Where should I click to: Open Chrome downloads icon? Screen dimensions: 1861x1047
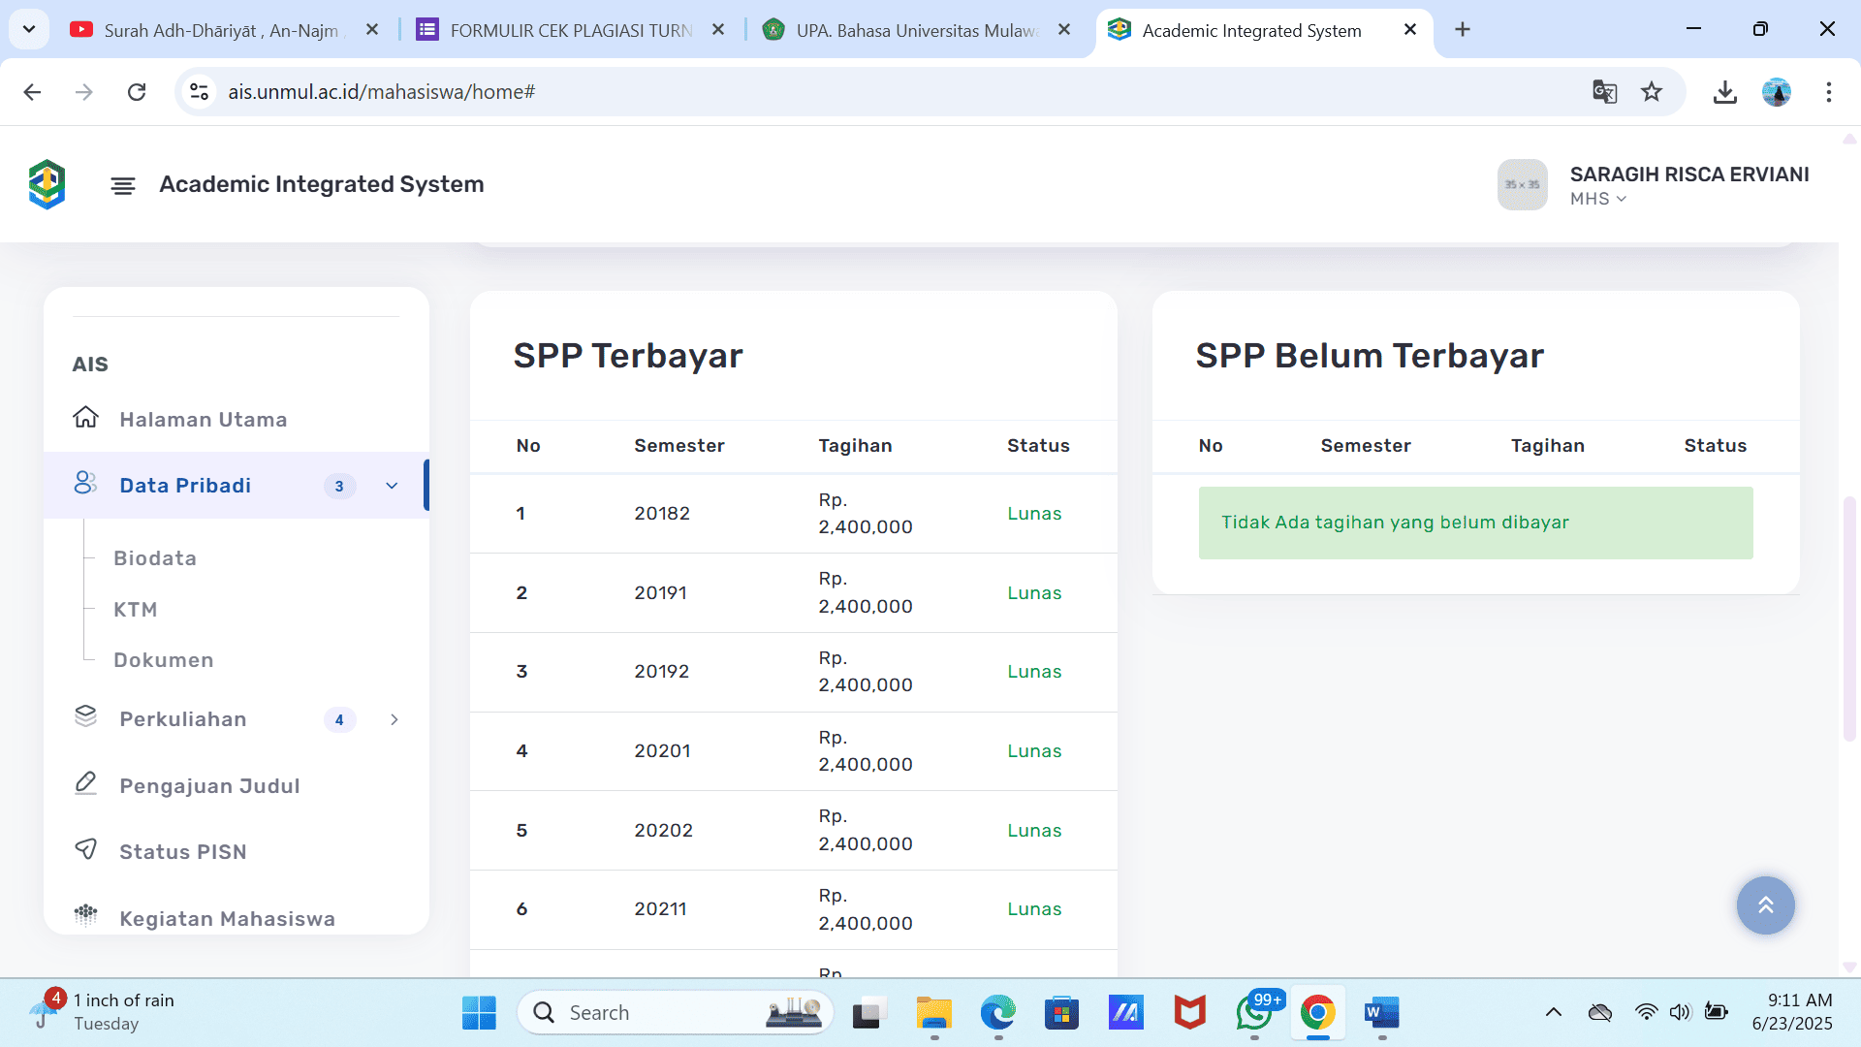coord(1724,92)
